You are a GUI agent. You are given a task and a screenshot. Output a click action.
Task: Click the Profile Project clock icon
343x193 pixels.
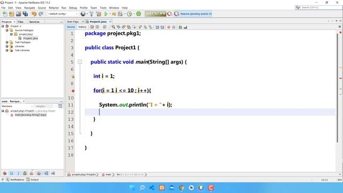tap(129, 14)
